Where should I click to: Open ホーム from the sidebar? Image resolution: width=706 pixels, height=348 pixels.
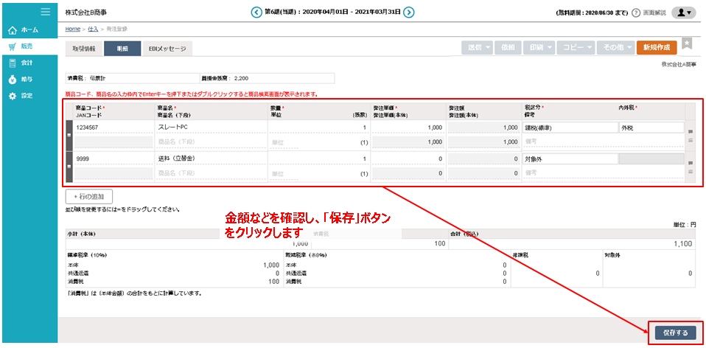coord(26,30)
